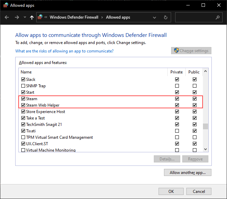Open the risks of allowing an app link
The image size is (227, 199).
(64, 51)
